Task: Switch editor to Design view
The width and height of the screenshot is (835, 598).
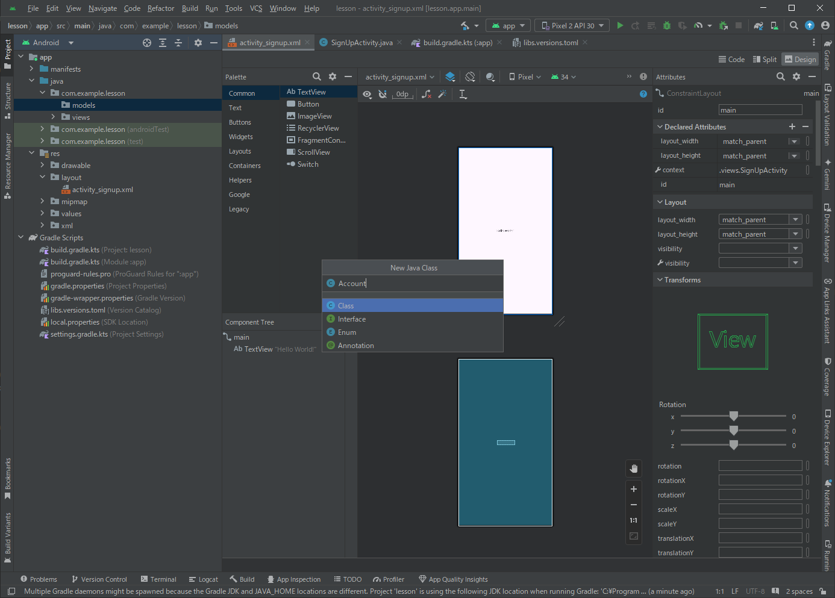Action: click(800, 59)
